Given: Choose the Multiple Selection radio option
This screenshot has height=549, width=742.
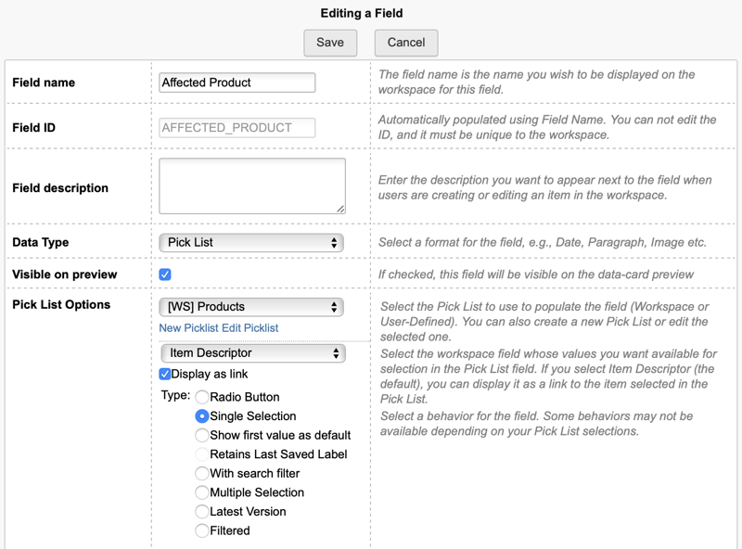Looking at the screenshot, I should point(202,492).
